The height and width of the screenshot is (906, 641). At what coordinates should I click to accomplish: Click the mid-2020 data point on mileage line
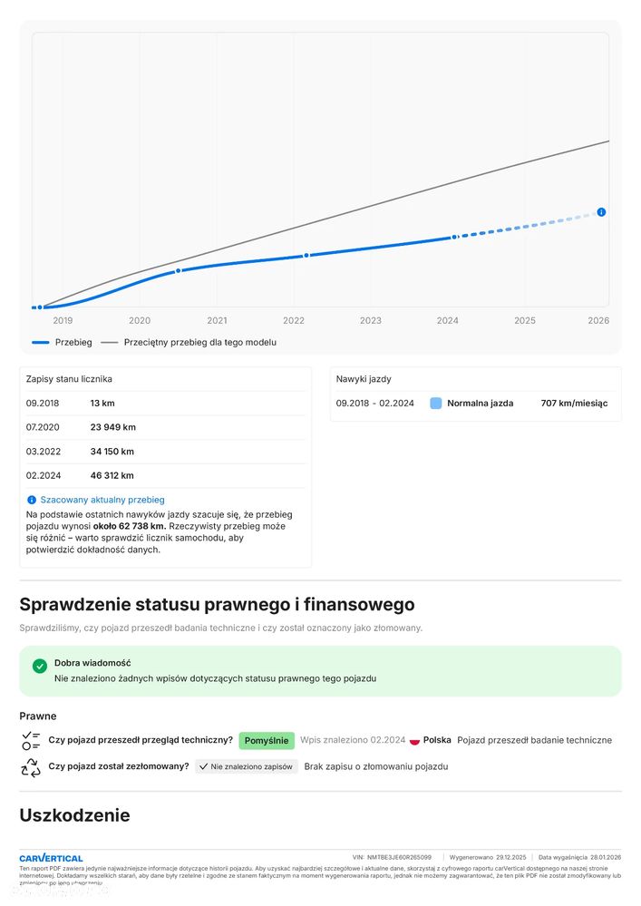click(x=178, y=270)
